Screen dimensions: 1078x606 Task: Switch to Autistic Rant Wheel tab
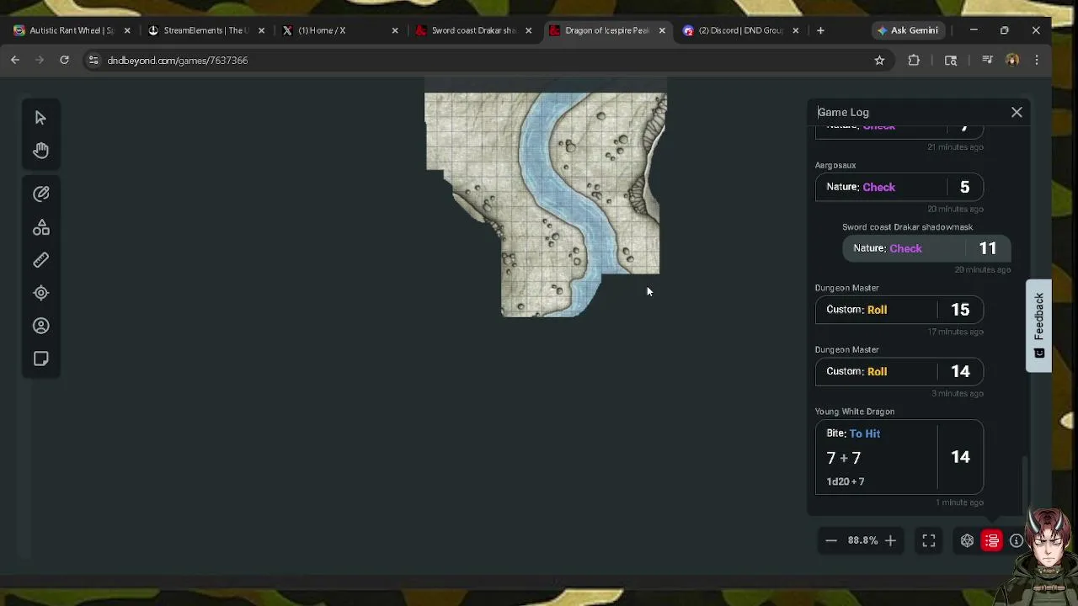pyautogui.click(x=72, y=30)
